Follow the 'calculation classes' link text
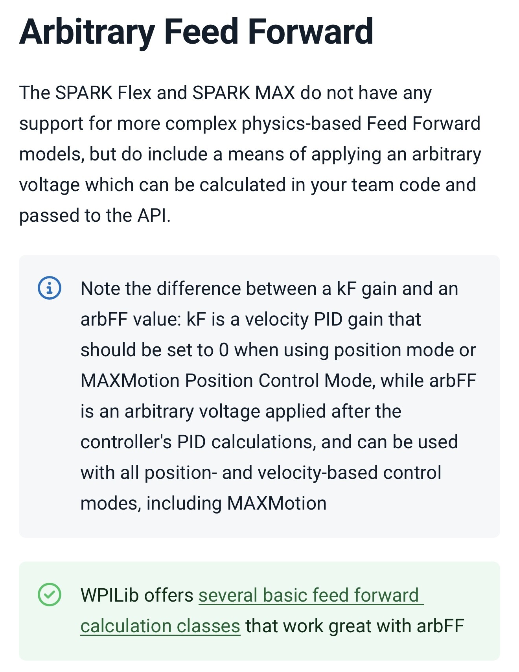This screenshot has height=672, width=519. 160,626
